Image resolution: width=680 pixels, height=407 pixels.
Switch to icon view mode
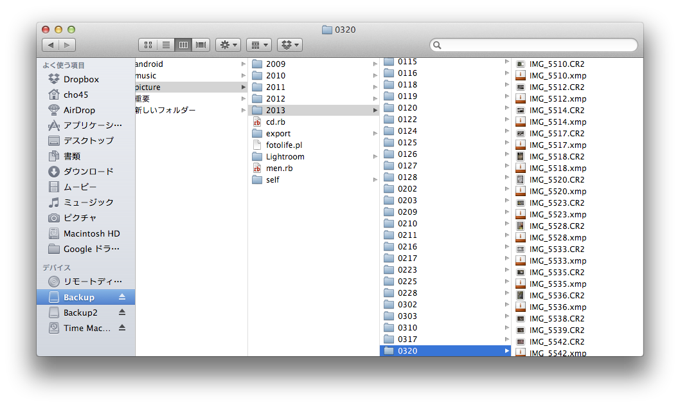click(x=148, y=45)
